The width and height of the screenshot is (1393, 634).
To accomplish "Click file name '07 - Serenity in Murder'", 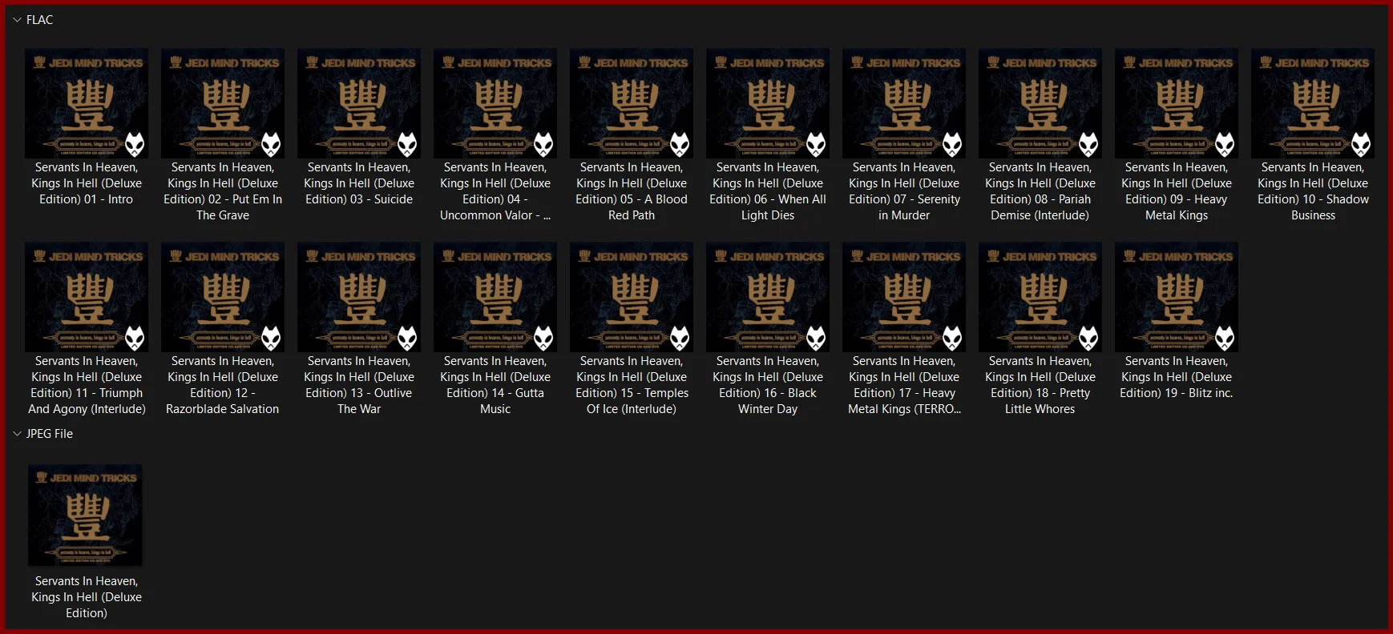I will click(x=904, y=191).
